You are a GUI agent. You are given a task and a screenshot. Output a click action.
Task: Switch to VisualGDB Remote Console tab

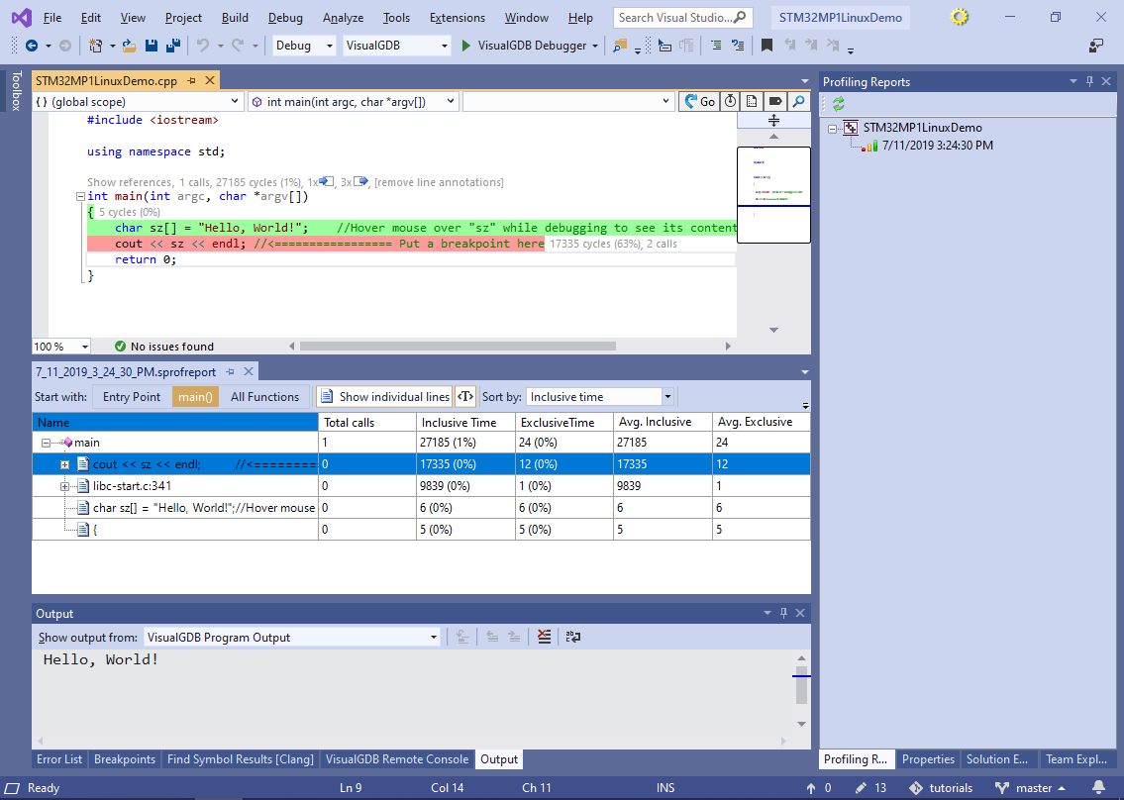397,759
